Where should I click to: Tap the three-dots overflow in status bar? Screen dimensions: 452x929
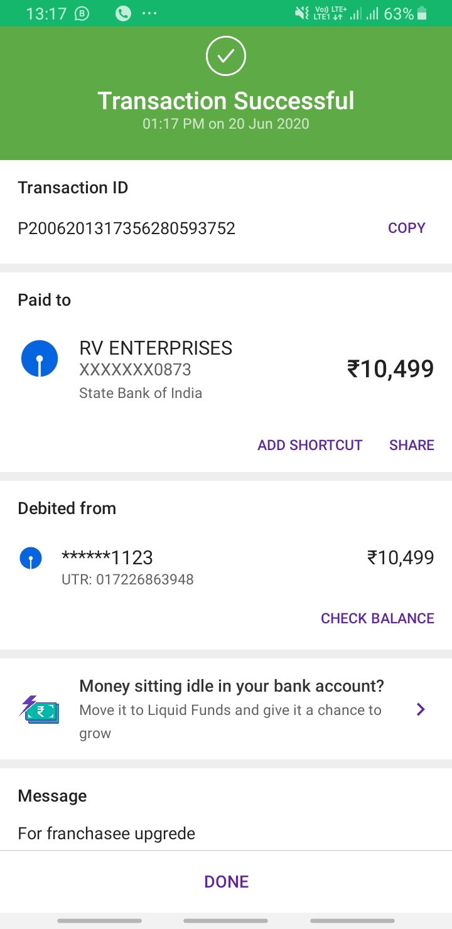pos(149,13)
